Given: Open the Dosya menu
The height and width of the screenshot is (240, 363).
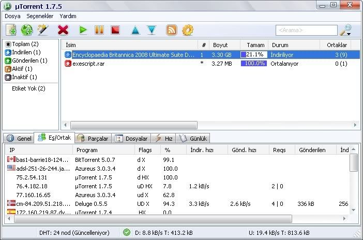Looking at the screenshot, I should (x=12, y=16).
